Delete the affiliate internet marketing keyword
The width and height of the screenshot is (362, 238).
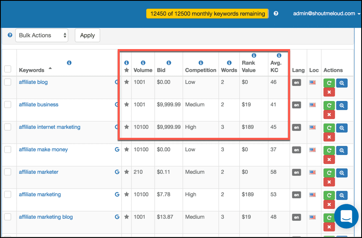click(329, 137)
